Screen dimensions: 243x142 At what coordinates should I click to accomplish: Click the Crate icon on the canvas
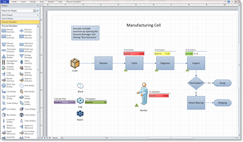75,63
